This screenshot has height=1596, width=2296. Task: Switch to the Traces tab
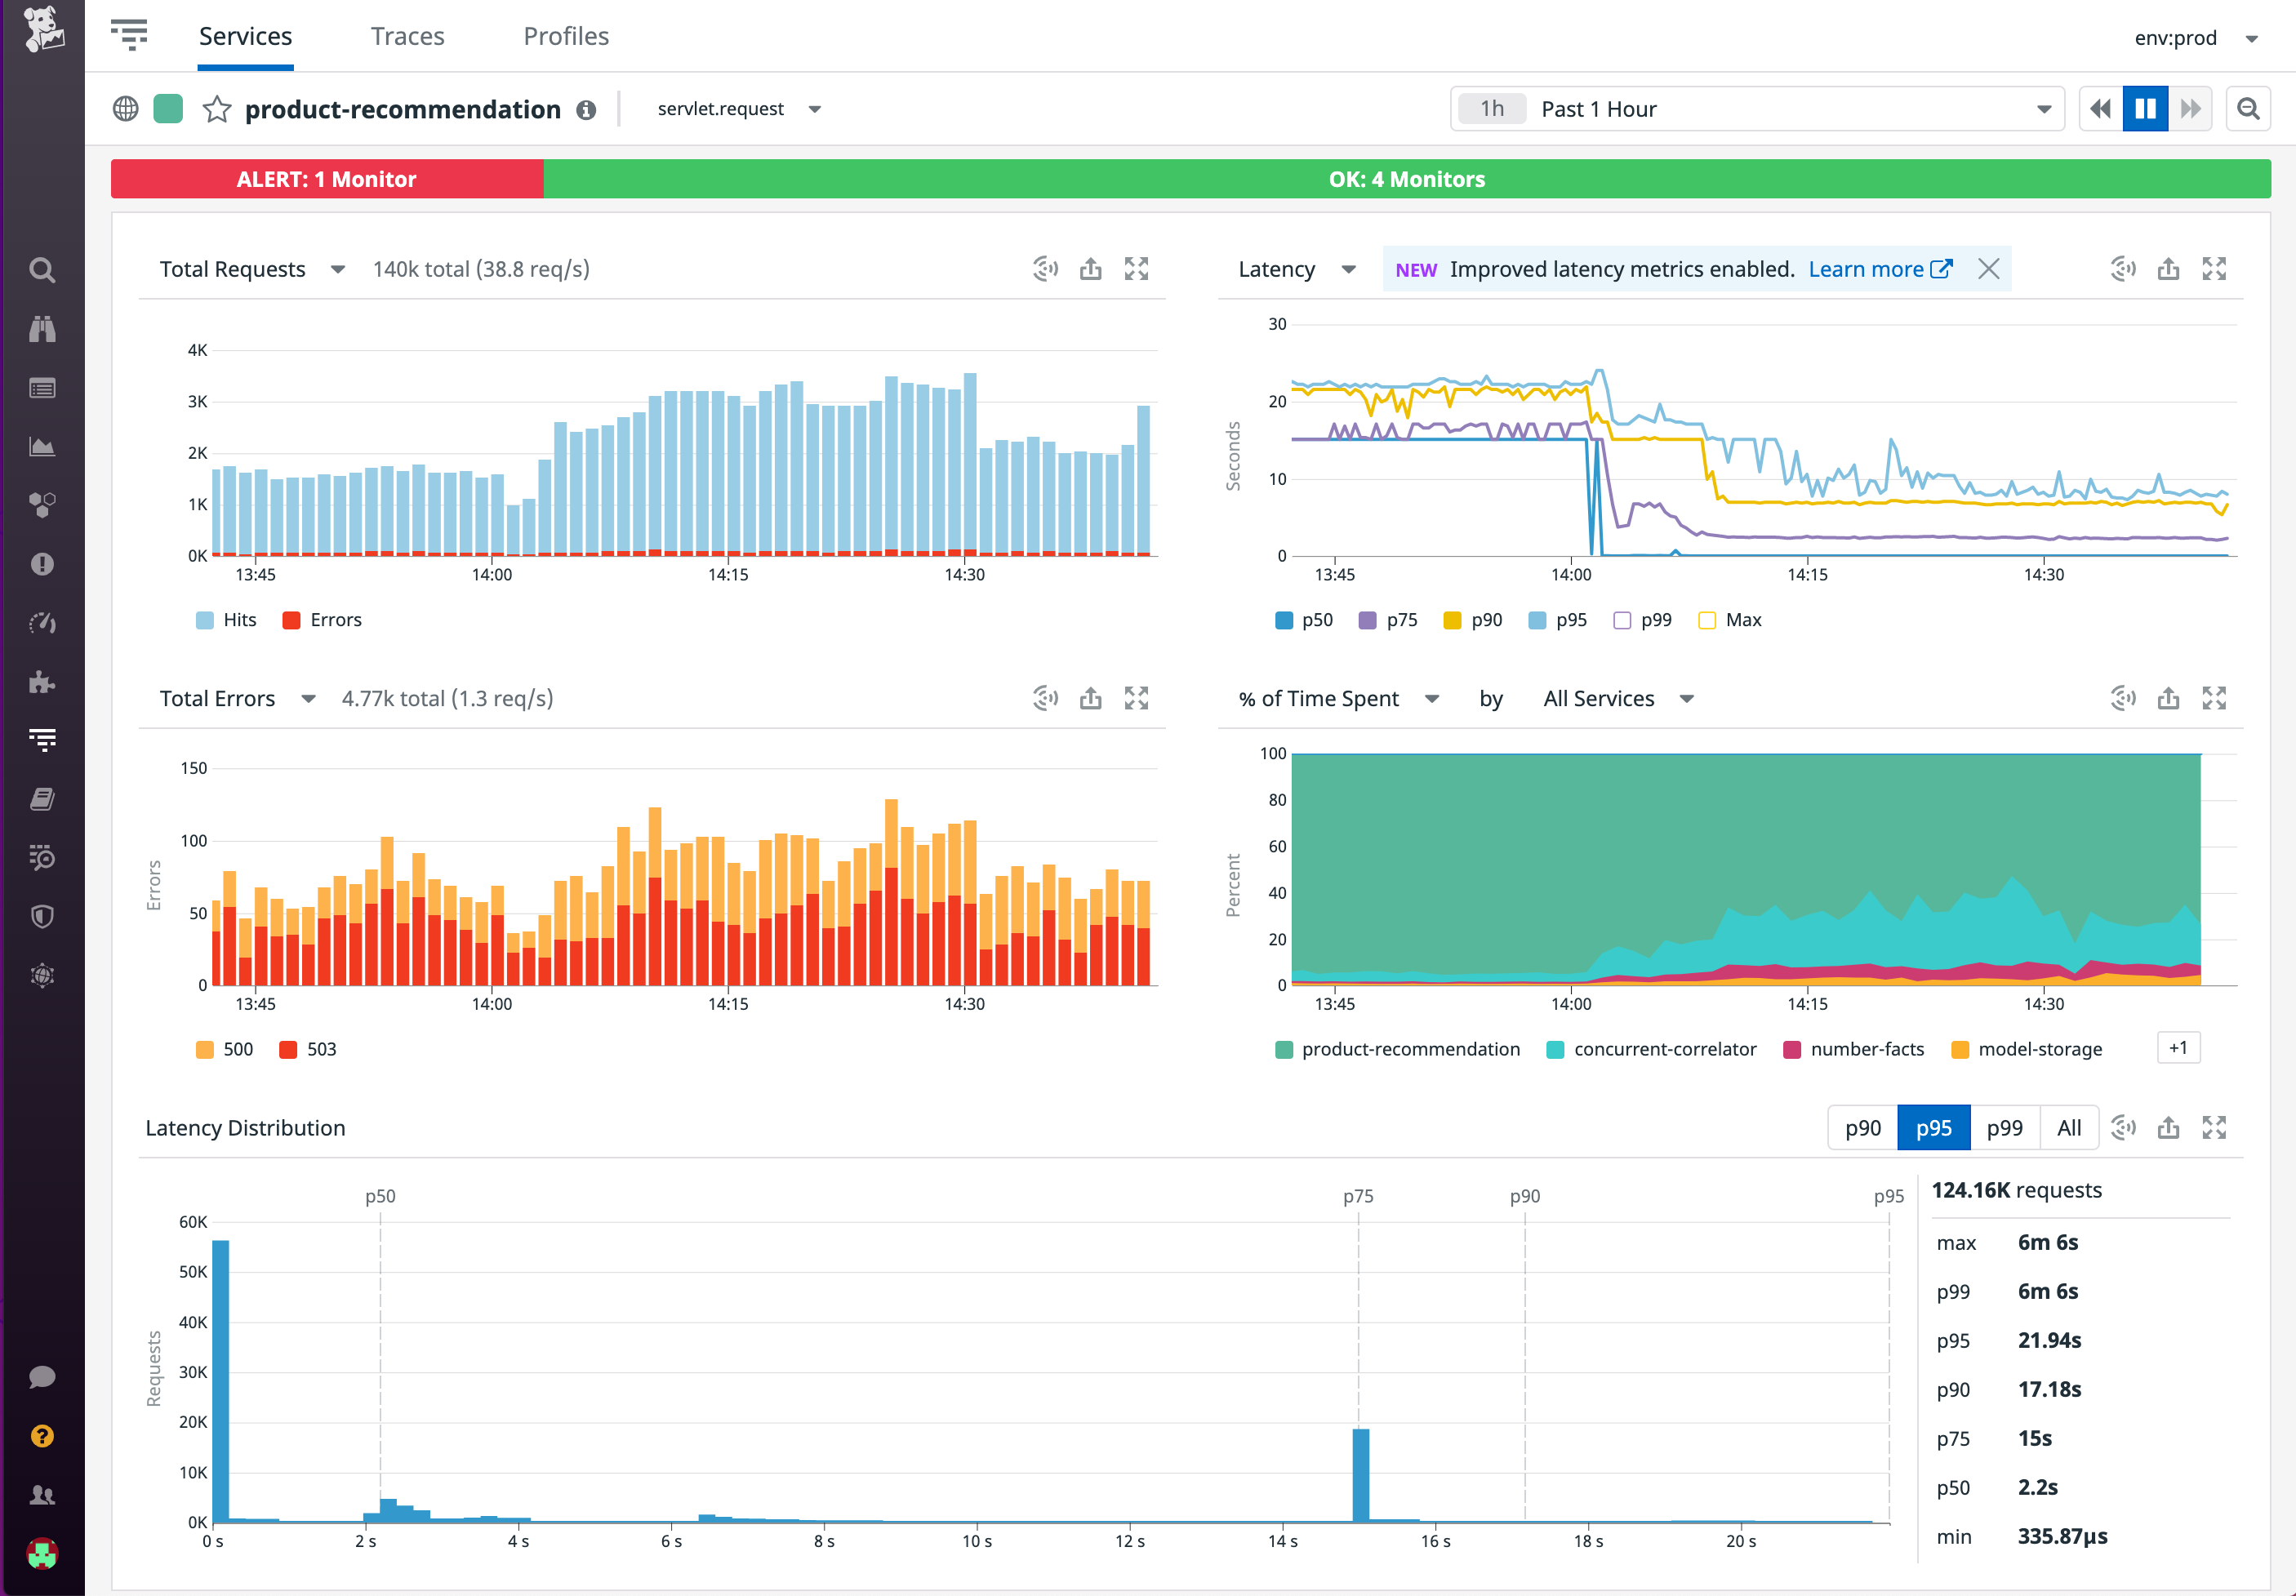click(407, 36)
